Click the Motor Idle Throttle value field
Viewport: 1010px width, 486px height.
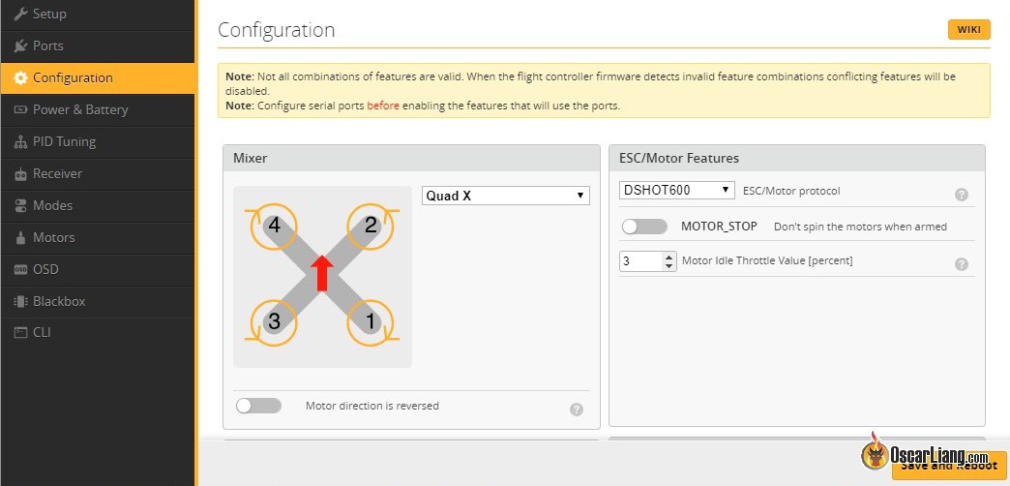click(640, 261)
